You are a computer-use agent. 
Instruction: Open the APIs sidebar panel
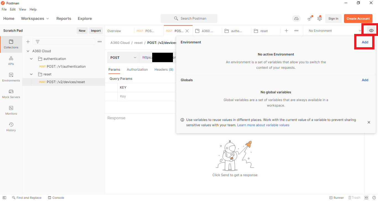click(x=11, y=61)
